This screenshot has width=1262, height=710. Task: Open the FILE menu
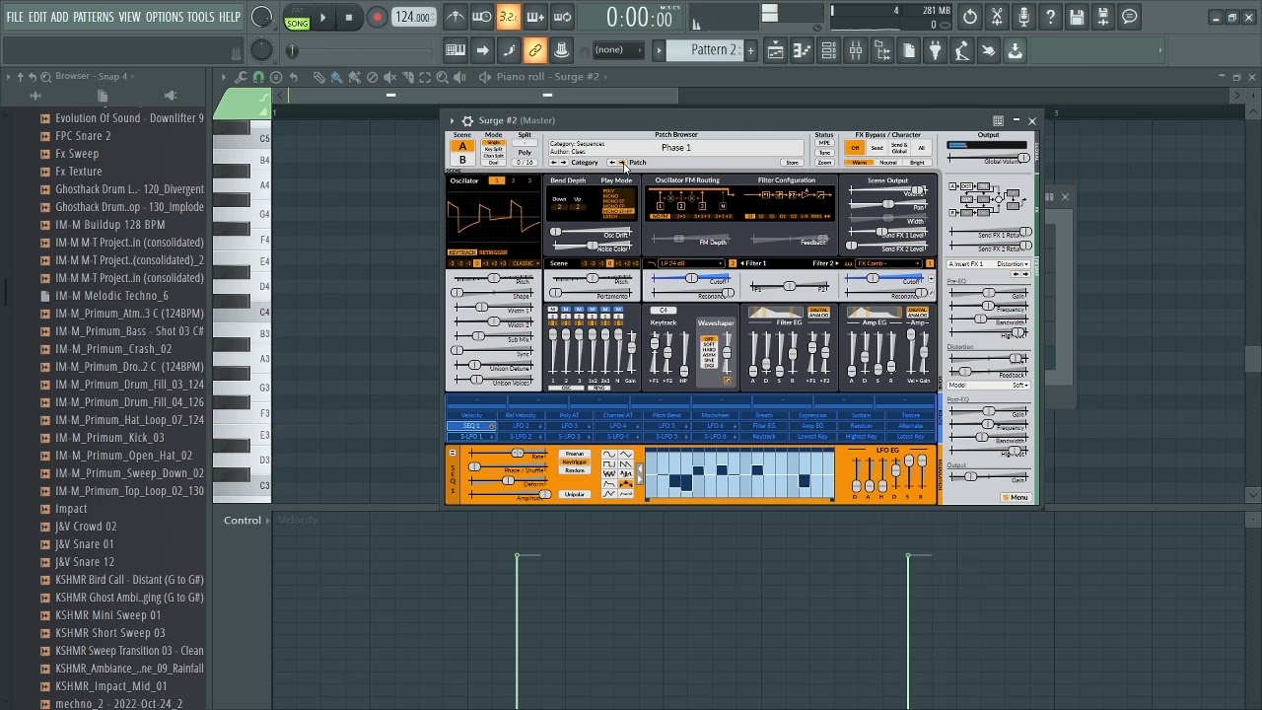pos(15,18)
